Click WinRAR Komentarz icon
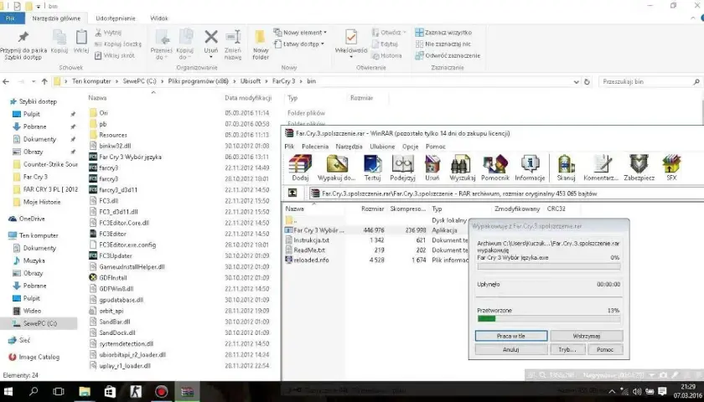 coord(601,164)
